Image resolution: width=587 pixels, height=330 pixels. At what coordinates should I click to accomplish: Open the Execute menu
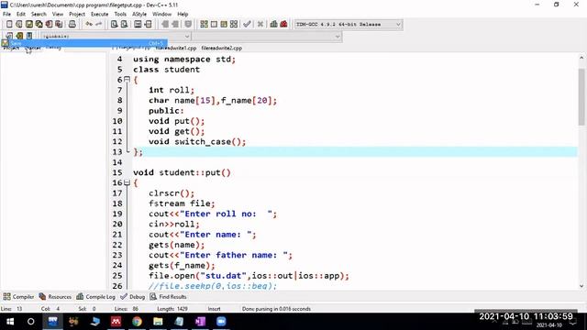[x=100, y=15]
